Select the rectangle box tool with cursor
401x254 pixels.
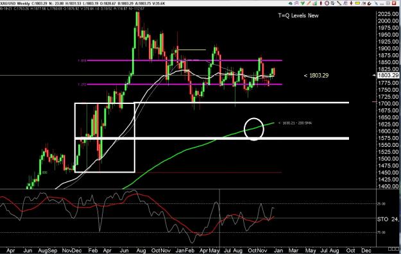pos(333,3)
